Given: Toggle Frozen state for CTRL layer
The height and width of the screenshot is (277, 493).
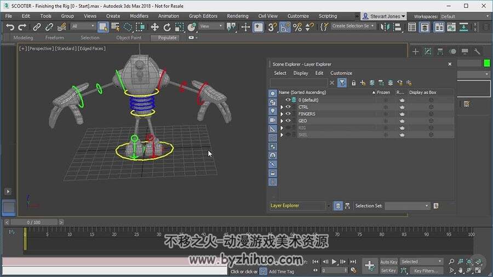Looking at the screenshot, I should (386, 107).
